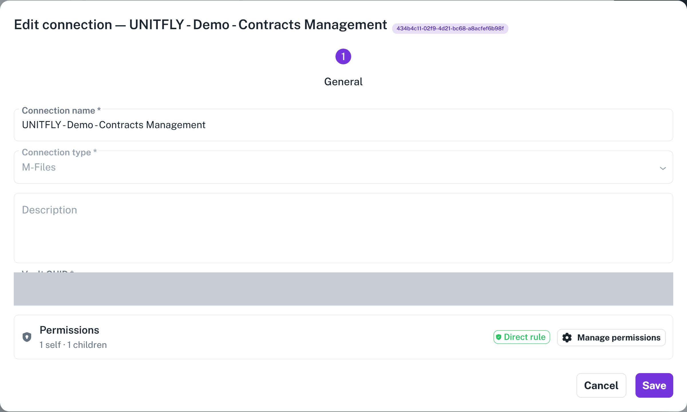Click the Direct rule badge
This screenshot has height=412, width=687.
coord(522,337)
